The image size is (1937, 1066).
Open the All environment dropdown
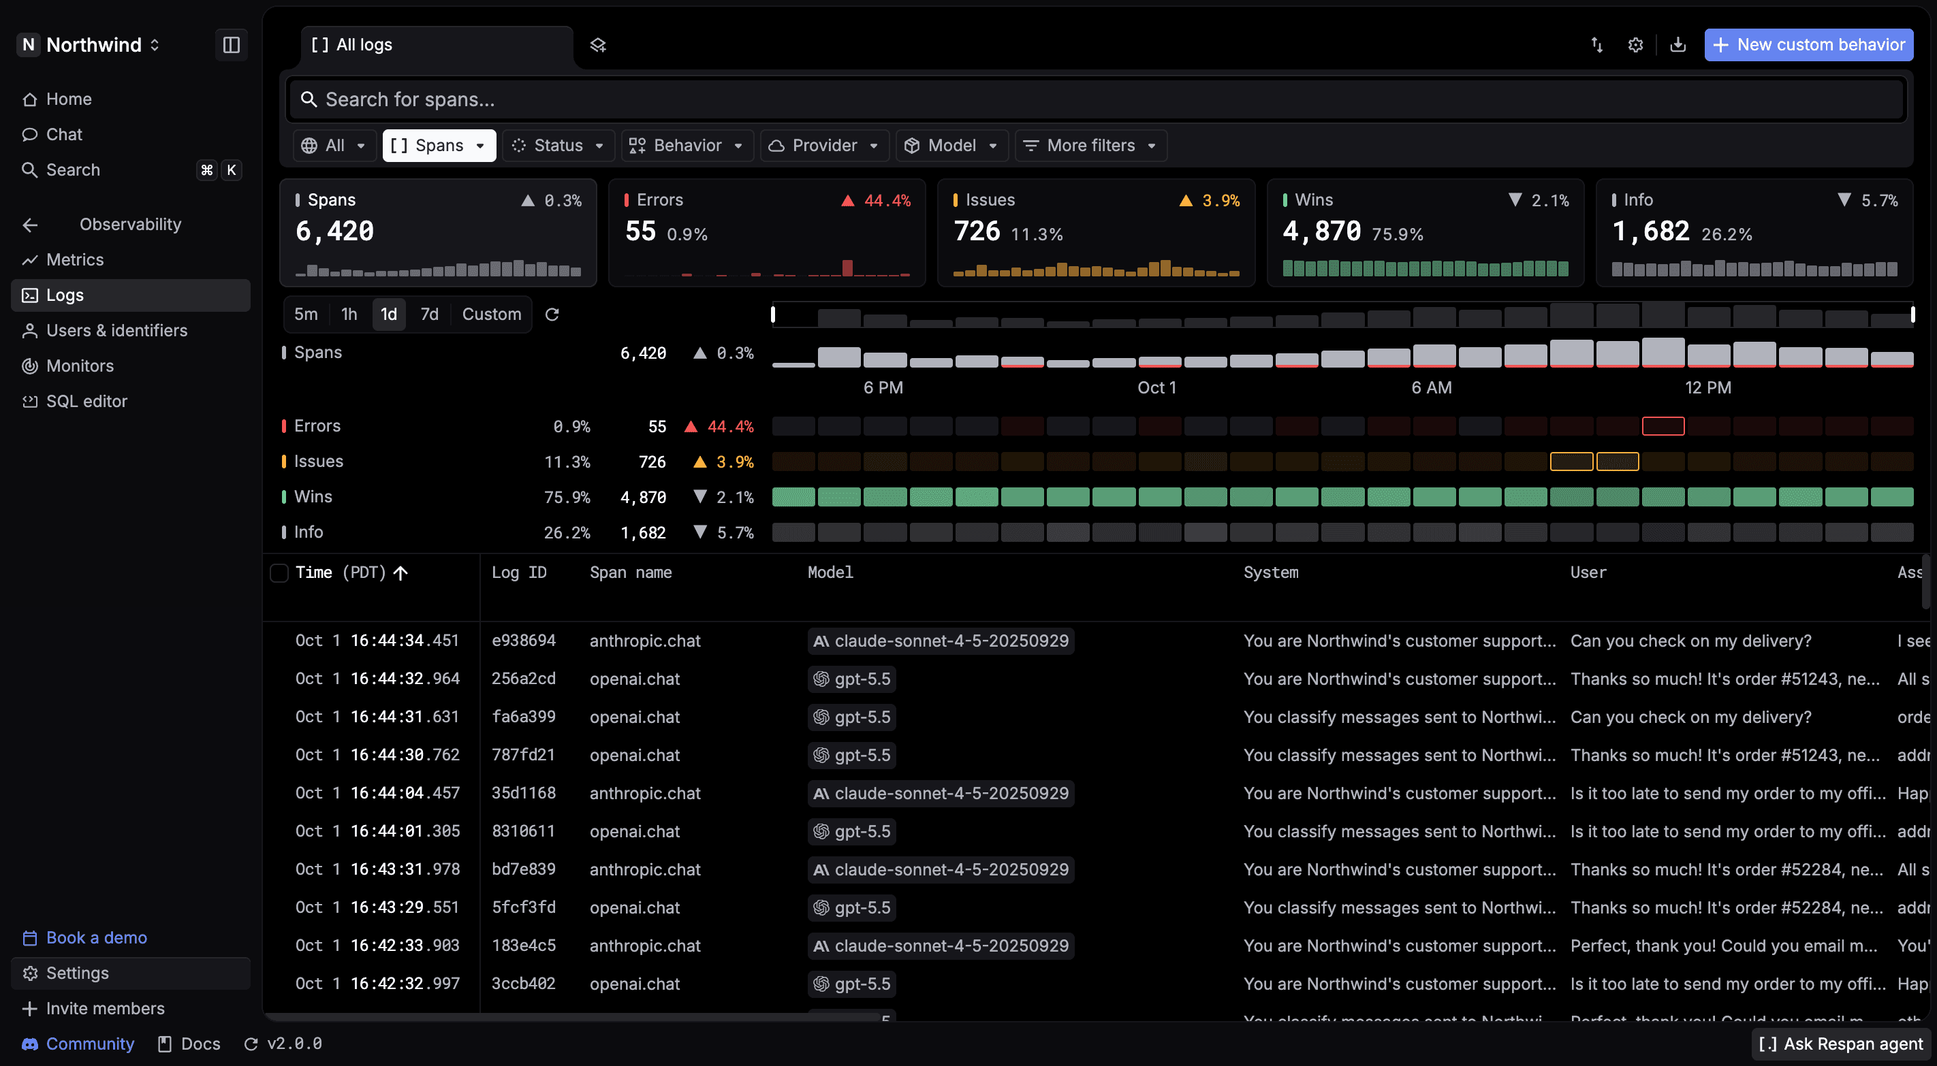click(x=334, y=146)
